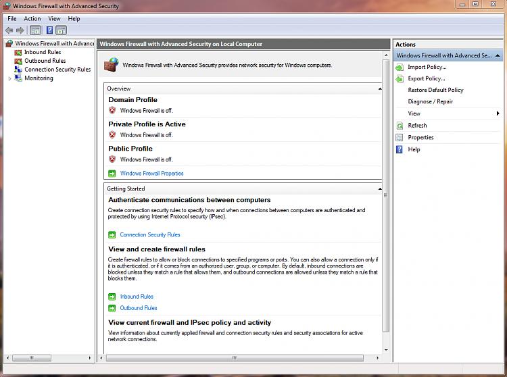Click red shield icon under Public Profile
507x377 pixels.
coord(112,159)
